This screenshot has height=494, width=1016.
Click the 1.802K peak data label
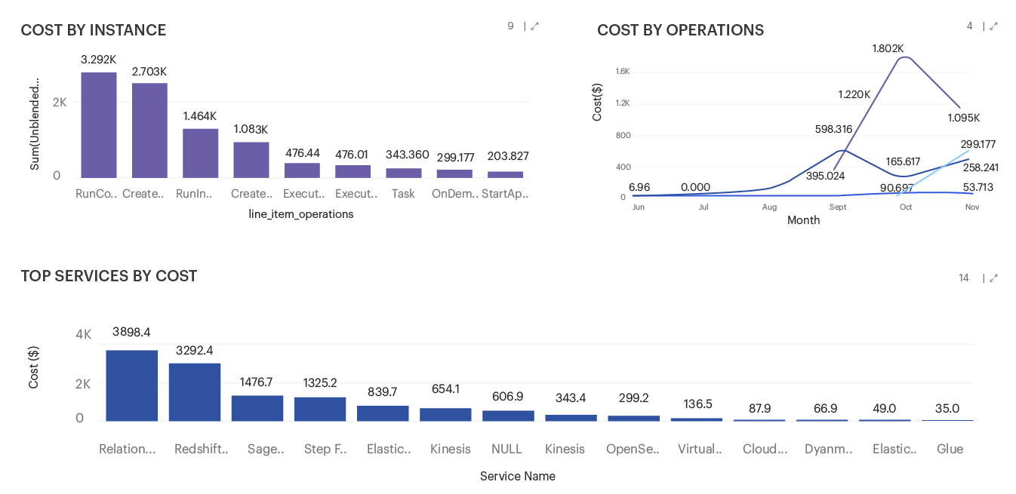(x=888, y=48)
